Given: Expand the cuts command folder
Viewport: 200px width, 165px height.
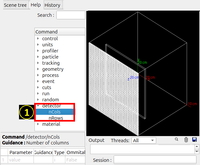Looking at the screenshot, I should coord(38,87).
